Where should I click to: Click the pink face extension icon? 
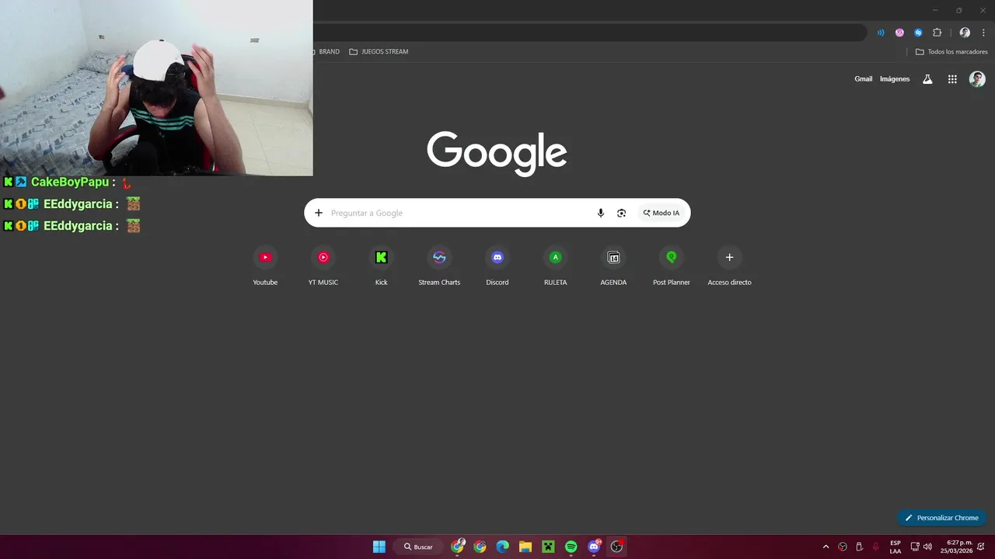[x=899, y=33]
